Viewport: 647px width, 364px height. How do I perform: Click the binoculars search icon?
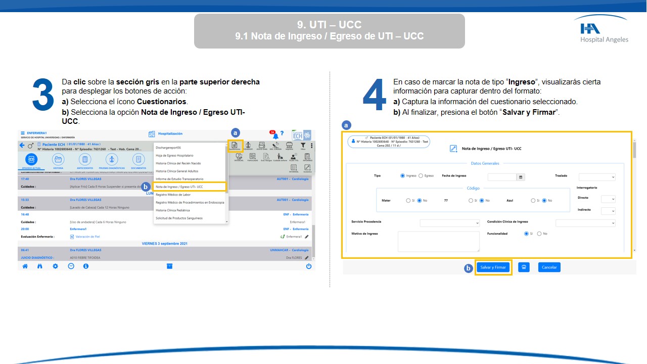40,266
